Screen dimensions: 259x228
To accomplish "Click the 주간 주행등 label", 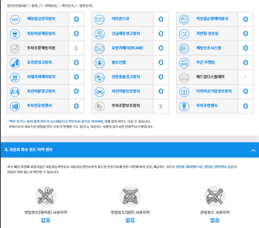I will pyautogui.click(x=206, y=62).
